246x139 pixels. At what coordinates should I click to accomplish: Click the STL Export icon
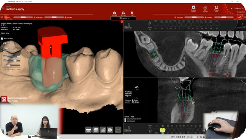point(205,8)
